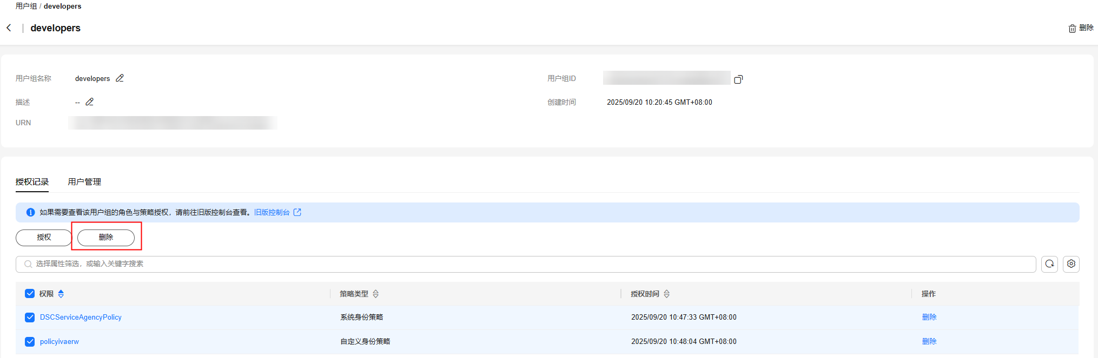Open table settings gear icon
The height and width of the screenshot is (358, 1098).
click(1071, 264)
